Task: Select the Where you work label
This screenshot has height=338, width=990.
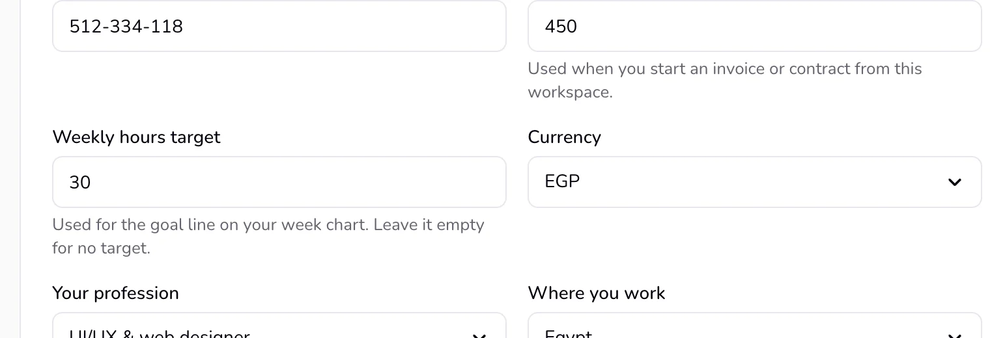Action: (596, 293)
